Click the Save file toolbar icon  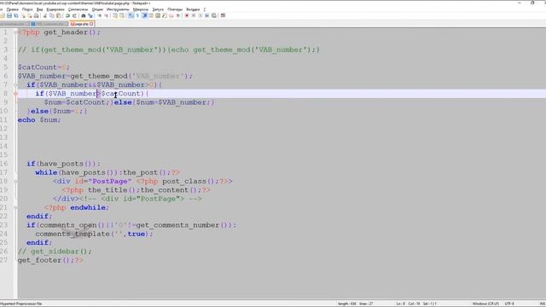click(x=9, y=15)
